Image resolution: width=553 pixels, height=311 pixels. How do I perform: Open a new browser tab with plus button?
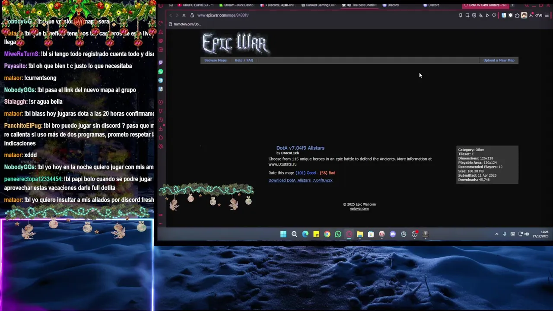pos(512,5)
